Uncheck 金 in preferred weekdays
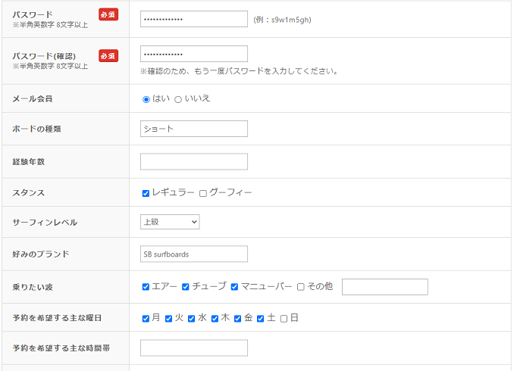514x371 pixels. coord(238,319)
